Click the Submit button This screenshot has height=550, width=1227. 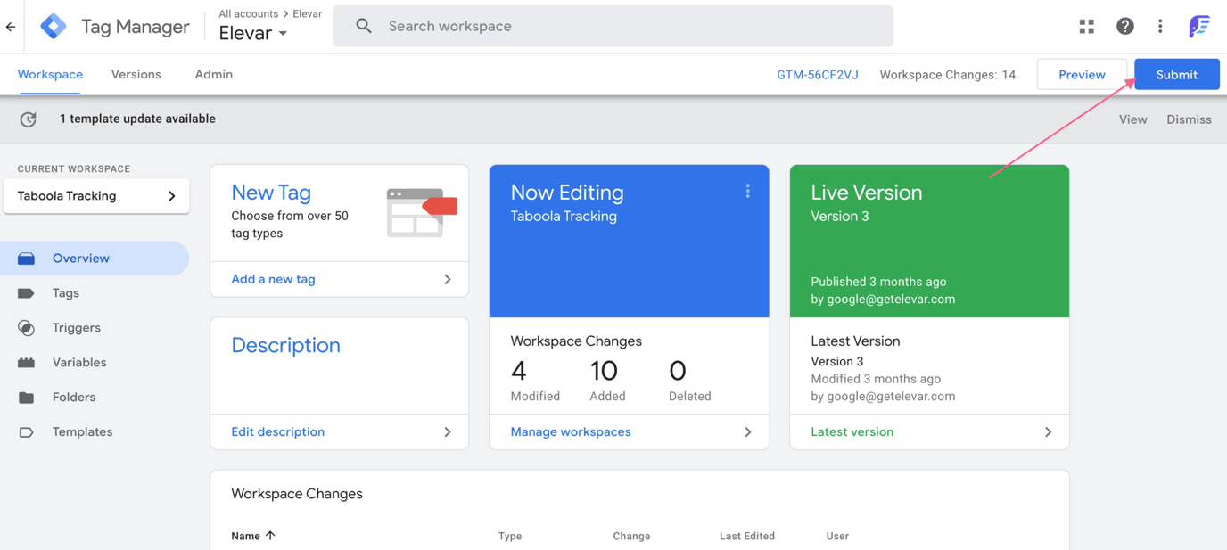(1177, 75)
